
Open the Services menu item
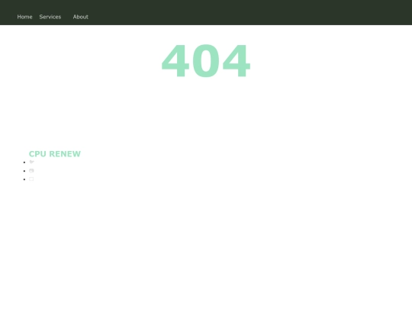pos(50,17)
